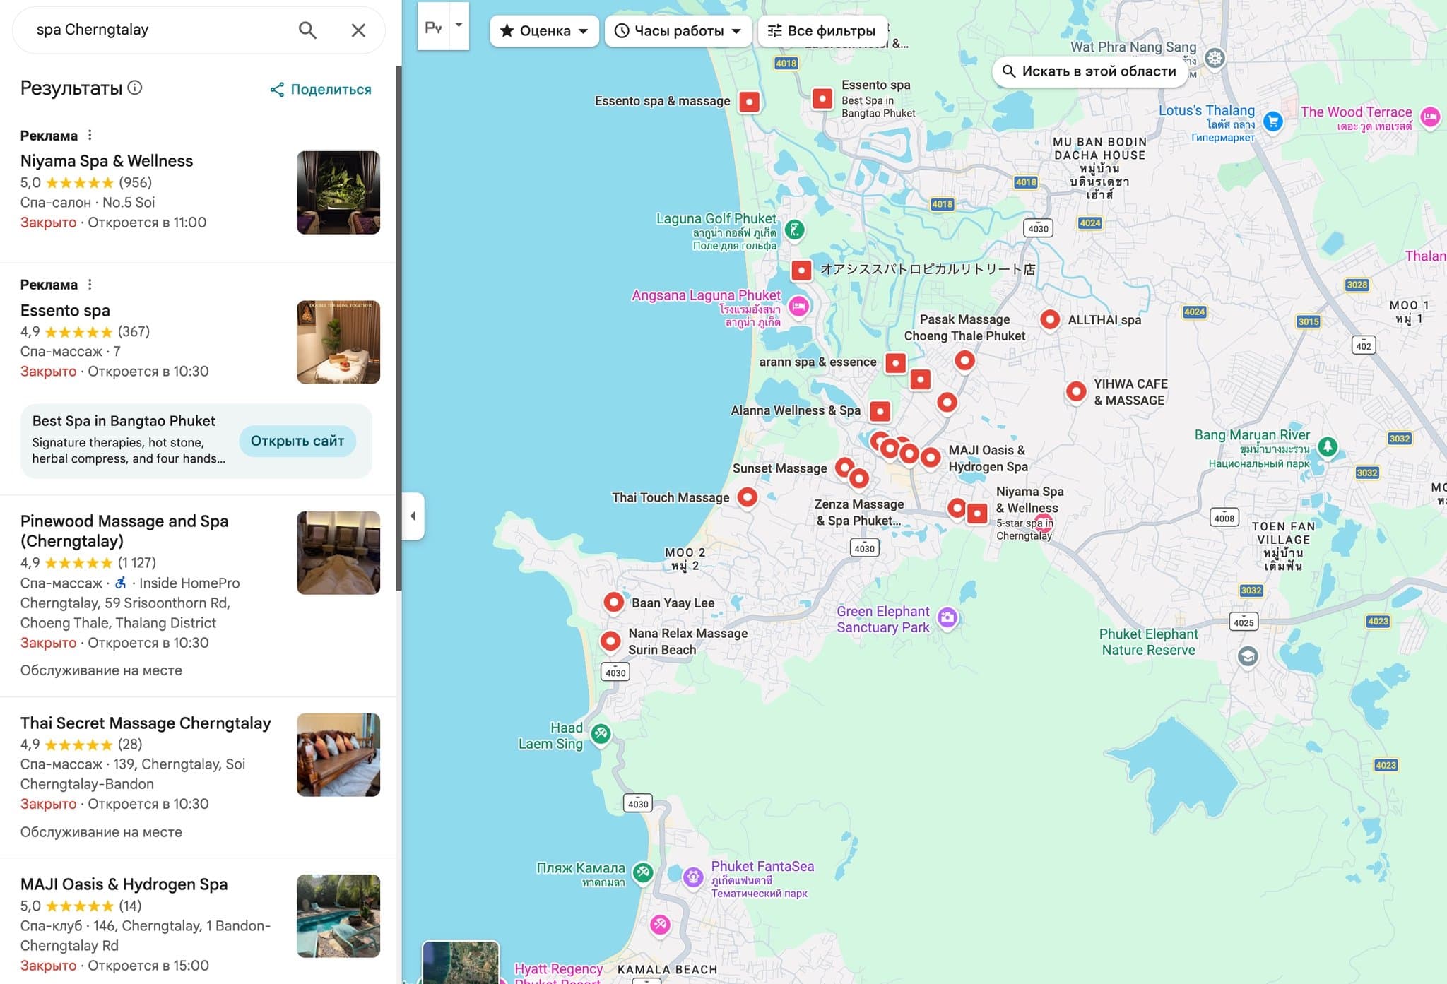Select the Wat Phra Nang Sang marker

click(1215, 58)
